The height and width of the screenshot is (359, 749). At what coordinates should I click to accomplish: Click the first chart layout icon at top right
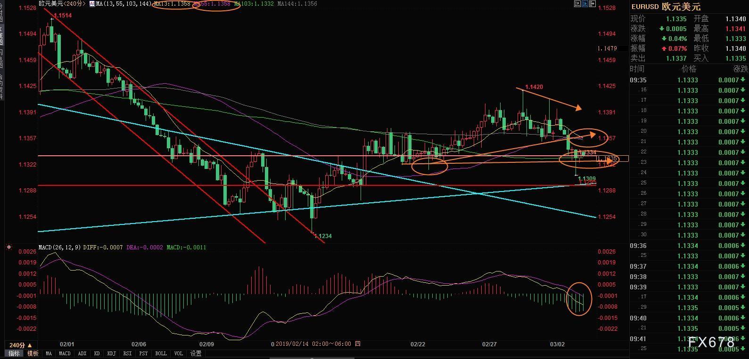pyautogui.click(x=577, y=4)
